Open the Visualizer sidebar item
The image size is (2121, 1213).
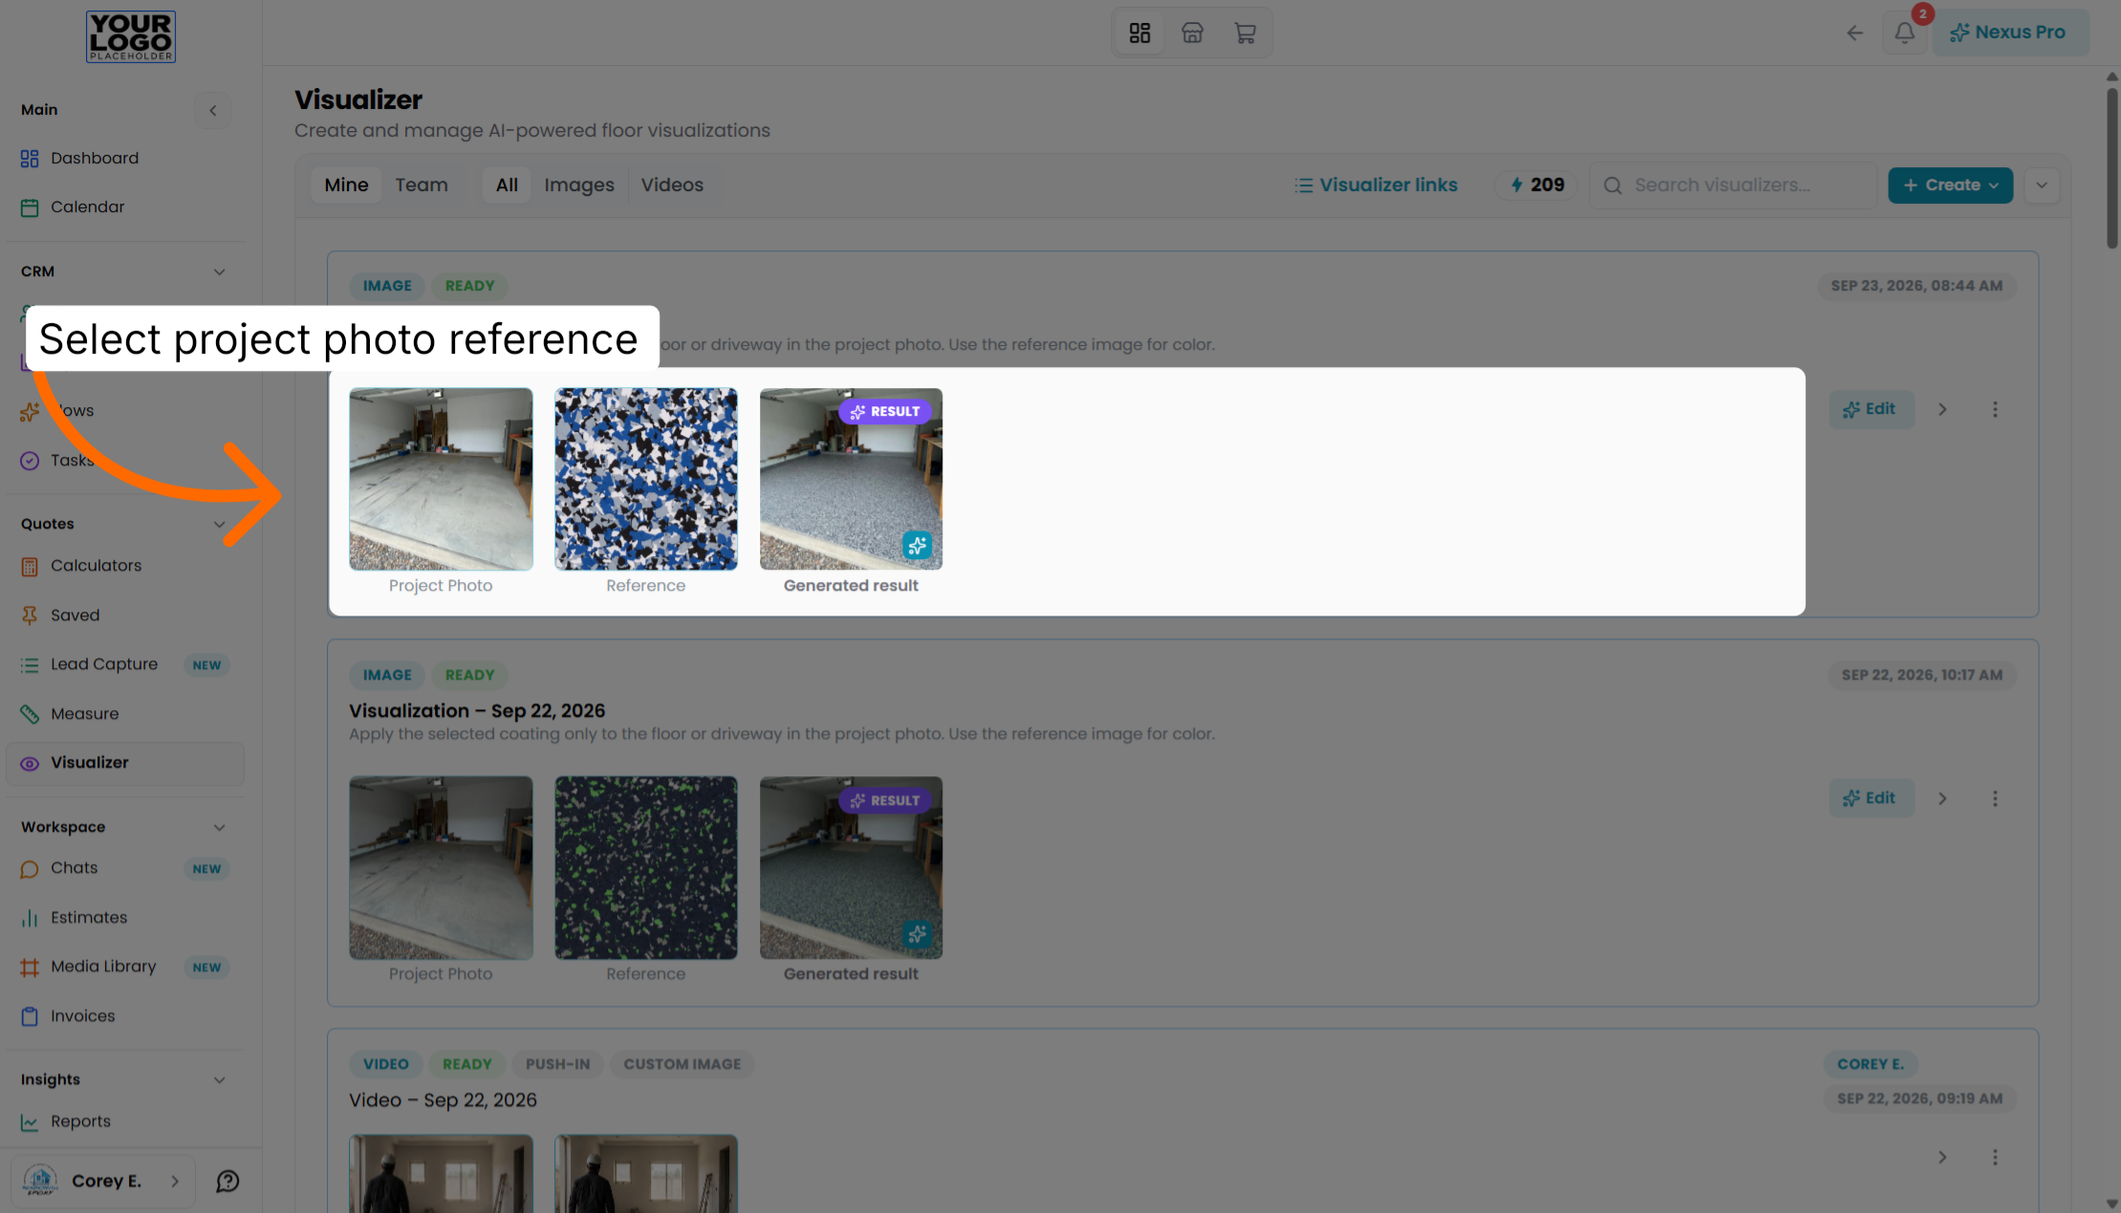tap(124, 763)
